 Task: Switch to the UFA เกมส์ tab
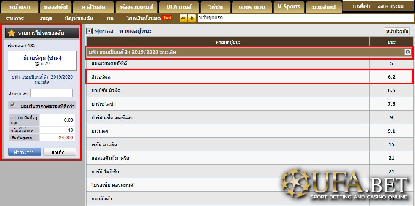pos(179,7)
